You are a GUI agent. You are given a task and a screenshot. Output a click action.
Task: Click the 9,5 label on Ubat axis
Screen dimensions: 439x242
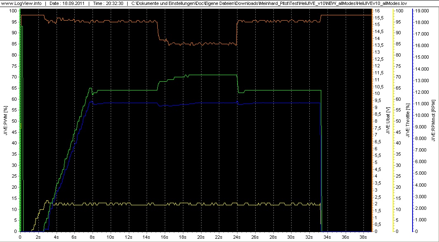point(379,100)
